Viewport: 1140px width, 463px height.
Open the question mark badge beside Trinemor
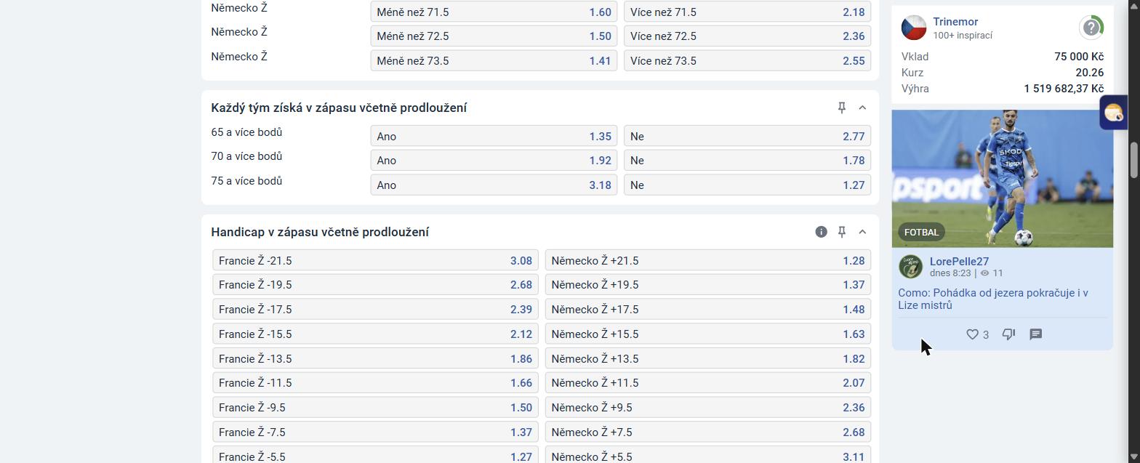point(1091,28)
